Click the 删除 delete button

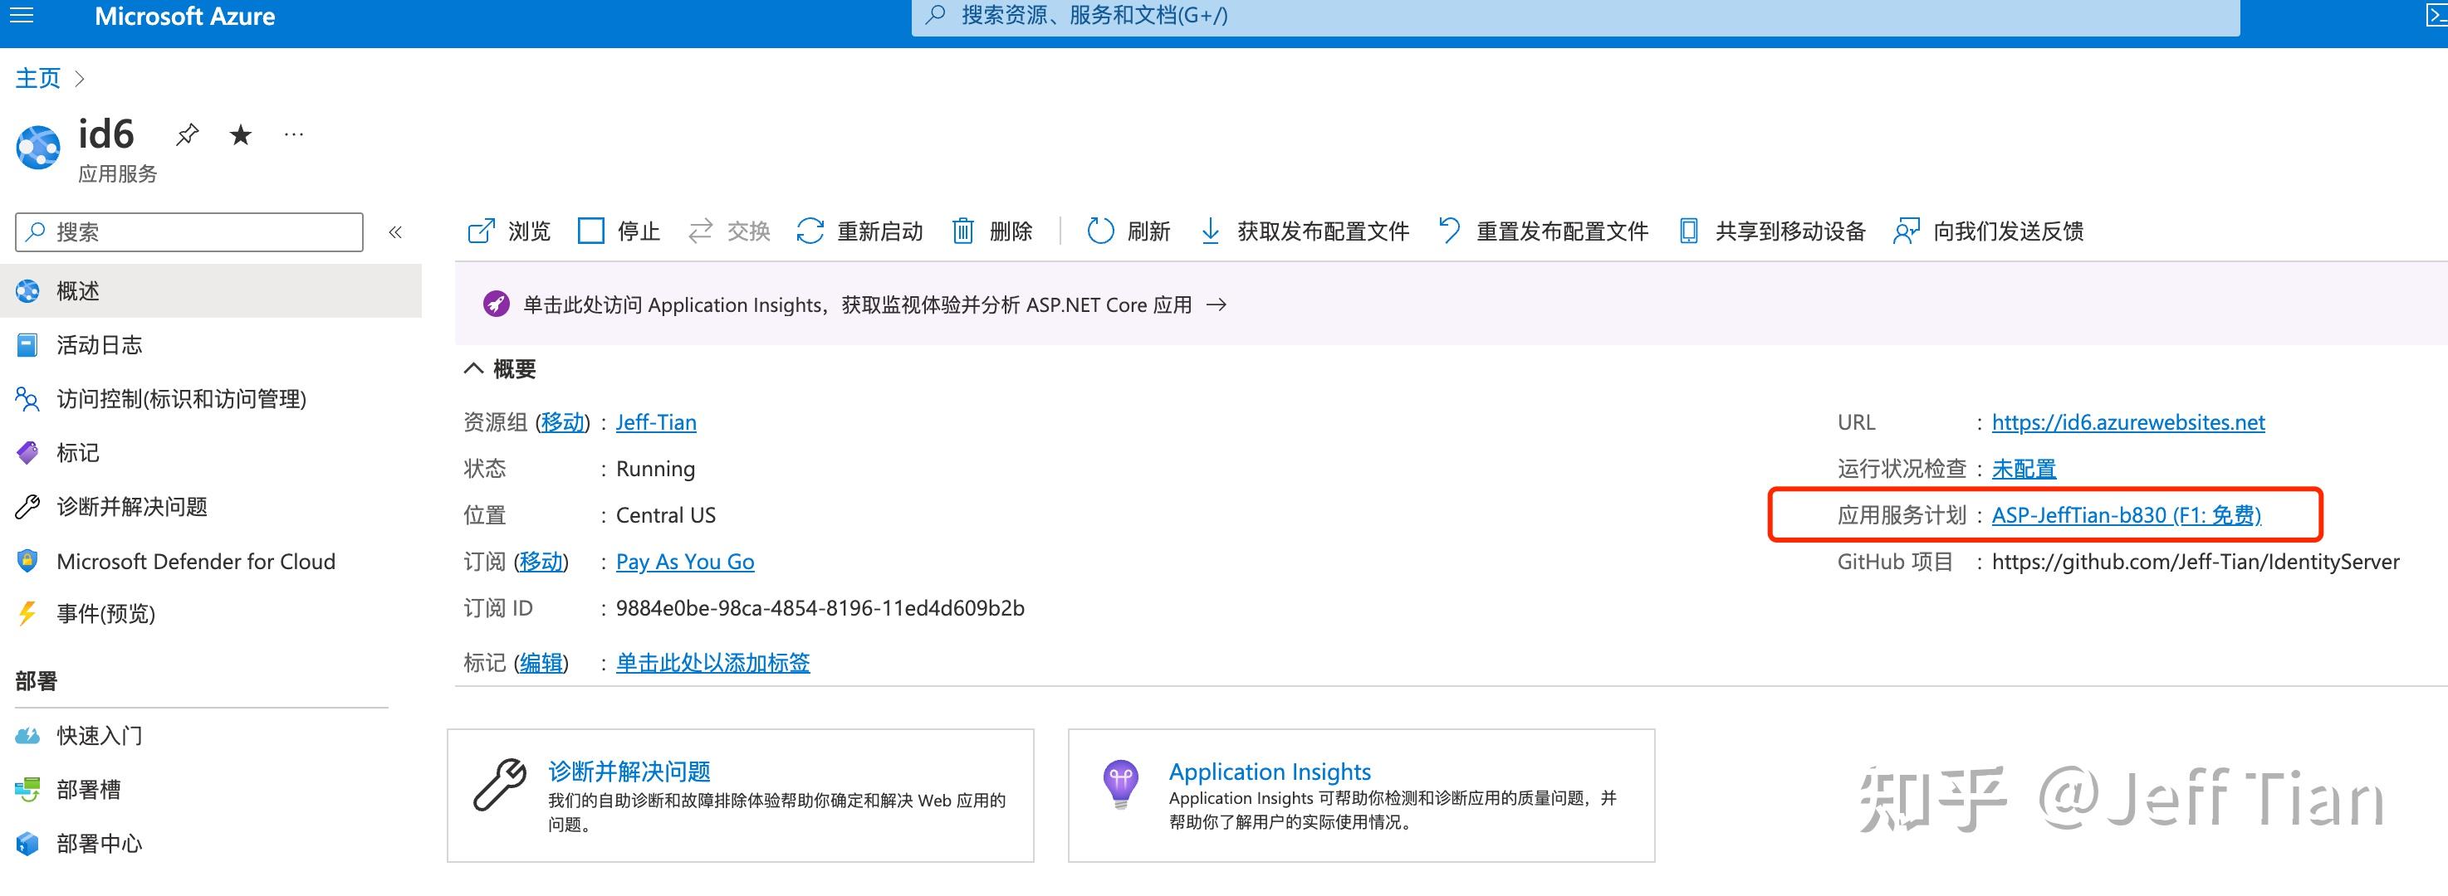992,231
